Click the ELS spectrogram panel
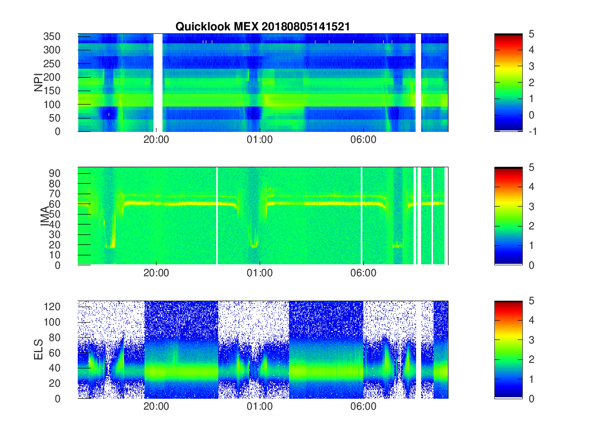598x448 pixels. (x=263, y=349)
